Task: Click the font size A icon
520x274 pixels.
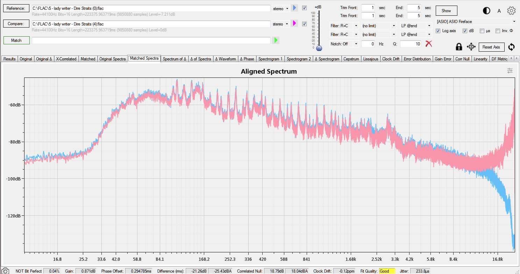Action: (x=499, y=11)
